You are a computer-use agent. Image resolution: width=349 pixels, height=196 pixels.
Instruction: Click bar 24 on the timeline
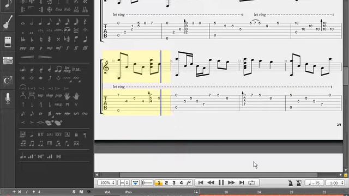(259, 192)
